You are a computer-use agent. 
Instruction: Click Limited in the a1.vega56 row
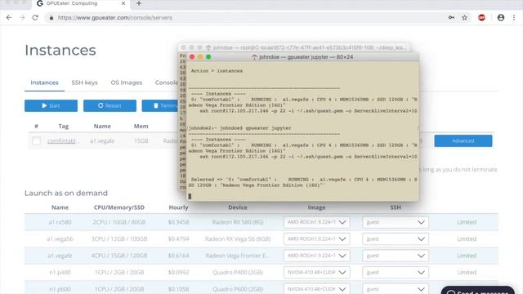coord(467,239)
